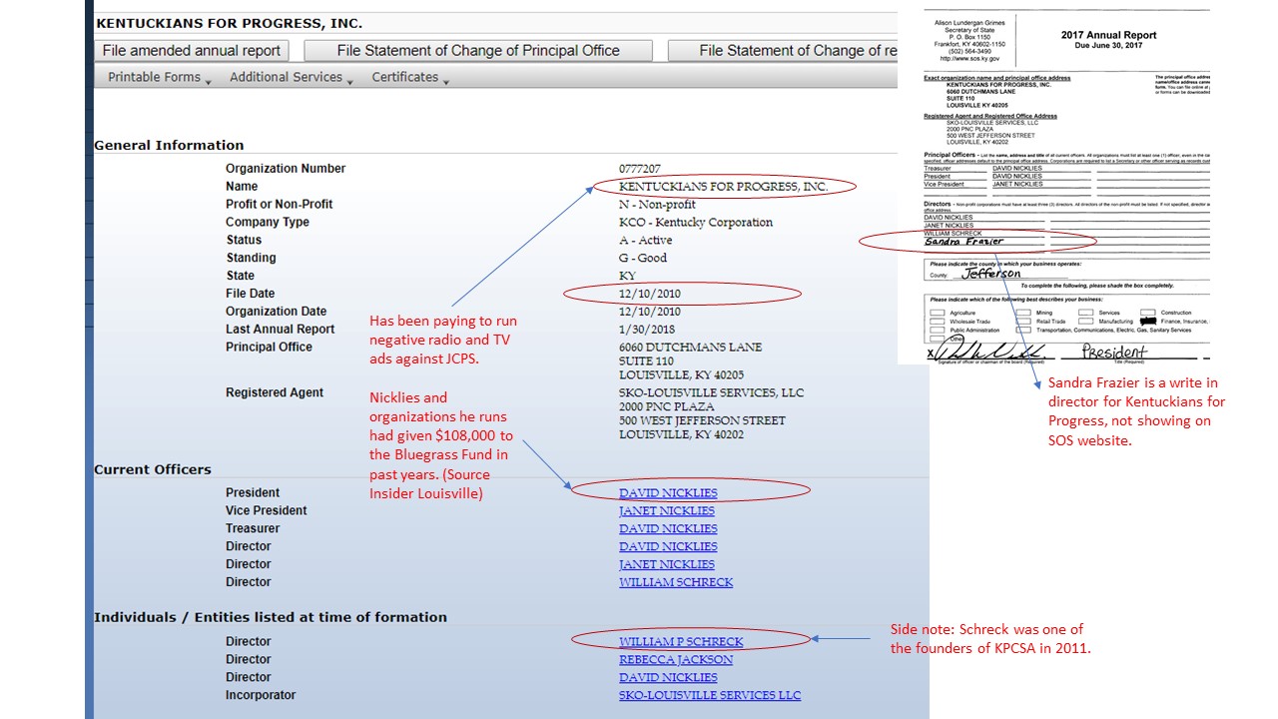Click the Principal Office label
The image size is (1278, 719).
(x=269, y=348)
